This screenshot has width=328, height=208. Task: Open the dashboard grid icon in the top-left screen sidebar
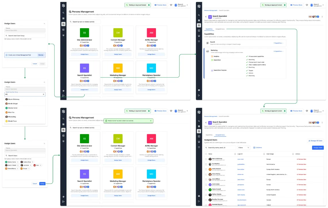63,18
